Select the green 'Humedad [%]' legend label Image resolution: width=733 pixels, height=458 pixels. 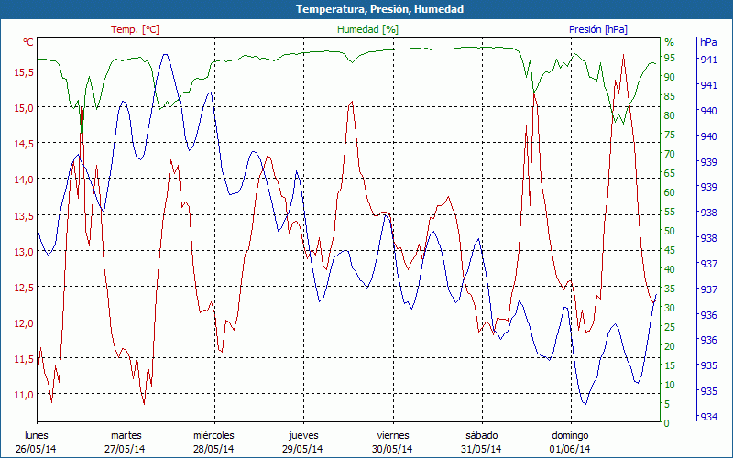pyautogui.click(x=367, y=29)
